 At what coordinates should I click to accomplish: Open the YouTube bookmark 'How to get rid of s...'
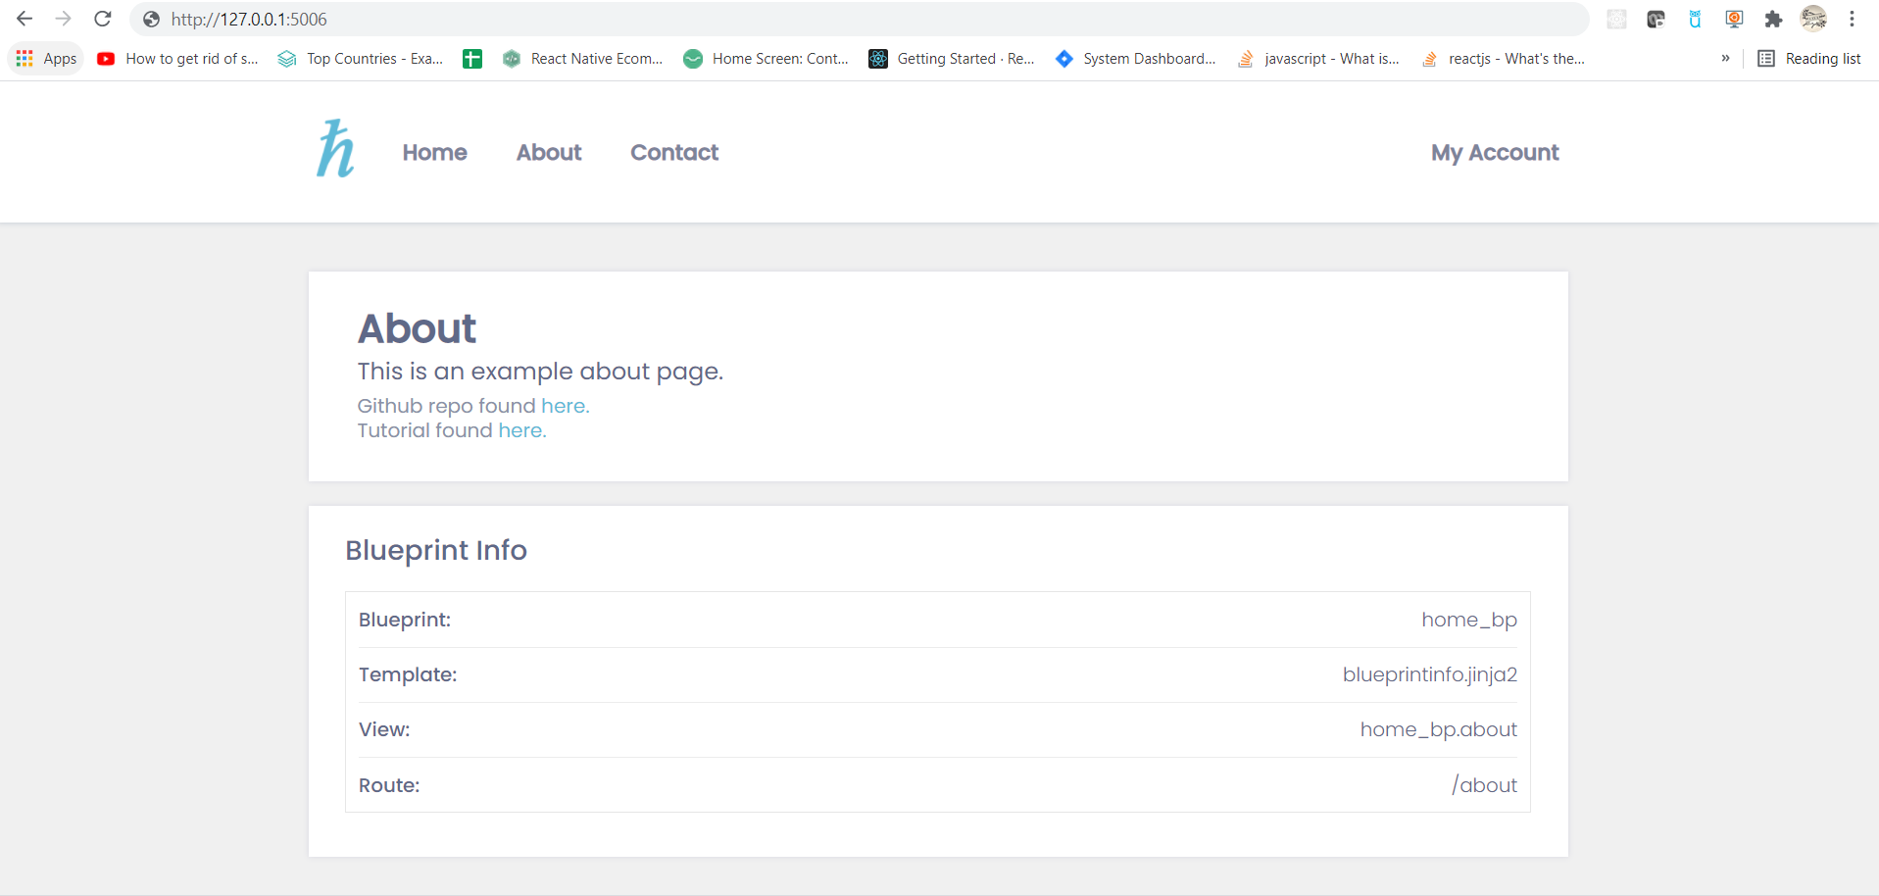pos(177,59)
